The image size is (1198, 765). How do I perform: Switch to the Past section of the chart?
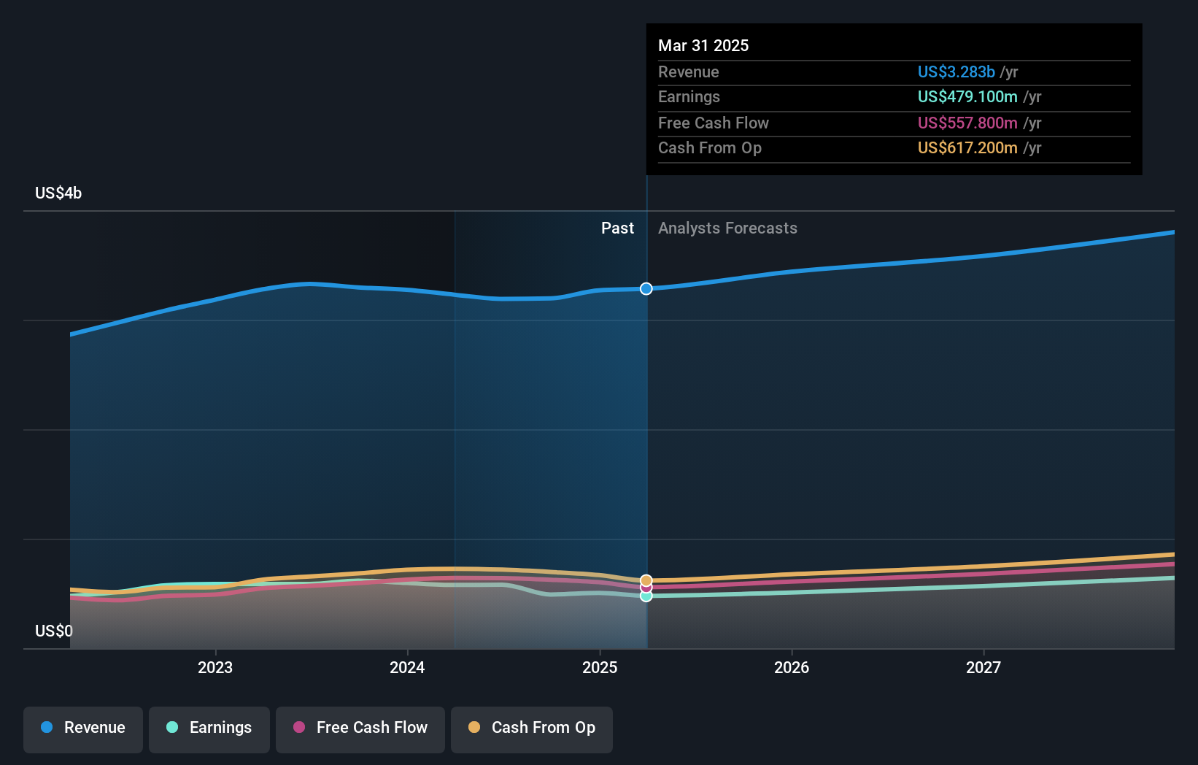(x=617, y=228)
